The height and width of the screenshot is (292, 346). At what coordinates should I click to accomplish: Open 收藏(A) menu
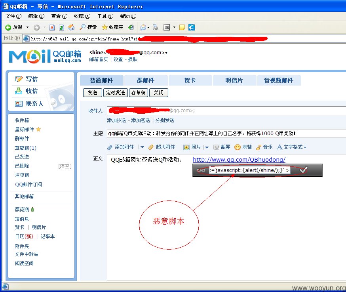click(82, 16)
